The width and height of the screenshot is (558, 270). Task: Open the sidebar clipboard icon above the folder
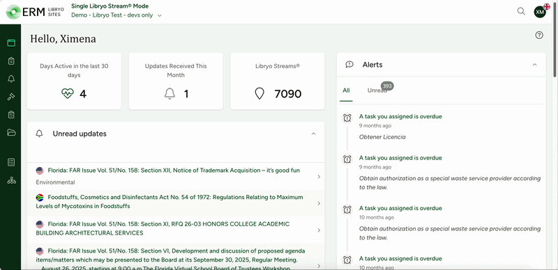(x=11, y=114)
